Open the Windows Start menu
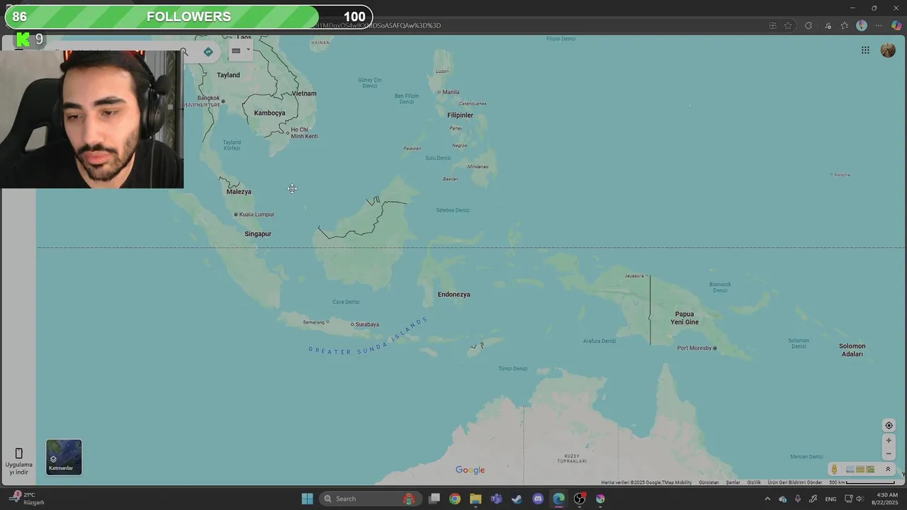The height and width of the screenshot is (510, 907). coord(307,499)
